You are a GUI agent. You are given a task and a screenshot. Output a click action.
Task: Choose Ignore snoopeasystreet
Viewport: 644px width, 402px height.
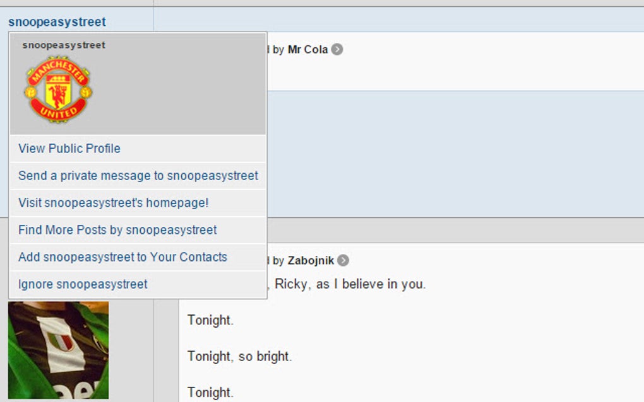pos(83,284)
